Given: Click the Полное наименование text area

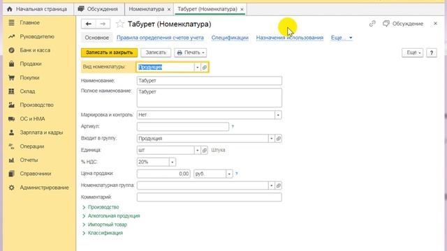Looking at the screenshot, I should click(x=210, y=98).
